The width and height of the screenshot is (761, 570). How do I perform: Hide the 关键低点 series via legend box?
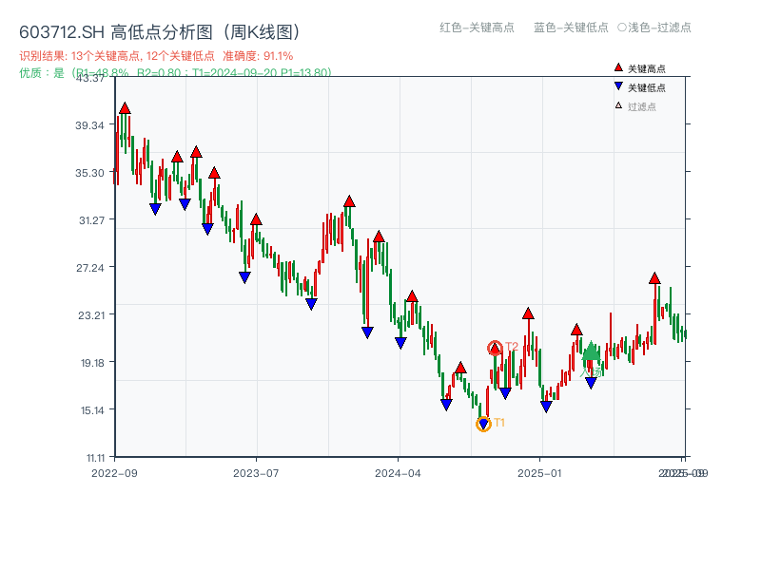[642, 85]
